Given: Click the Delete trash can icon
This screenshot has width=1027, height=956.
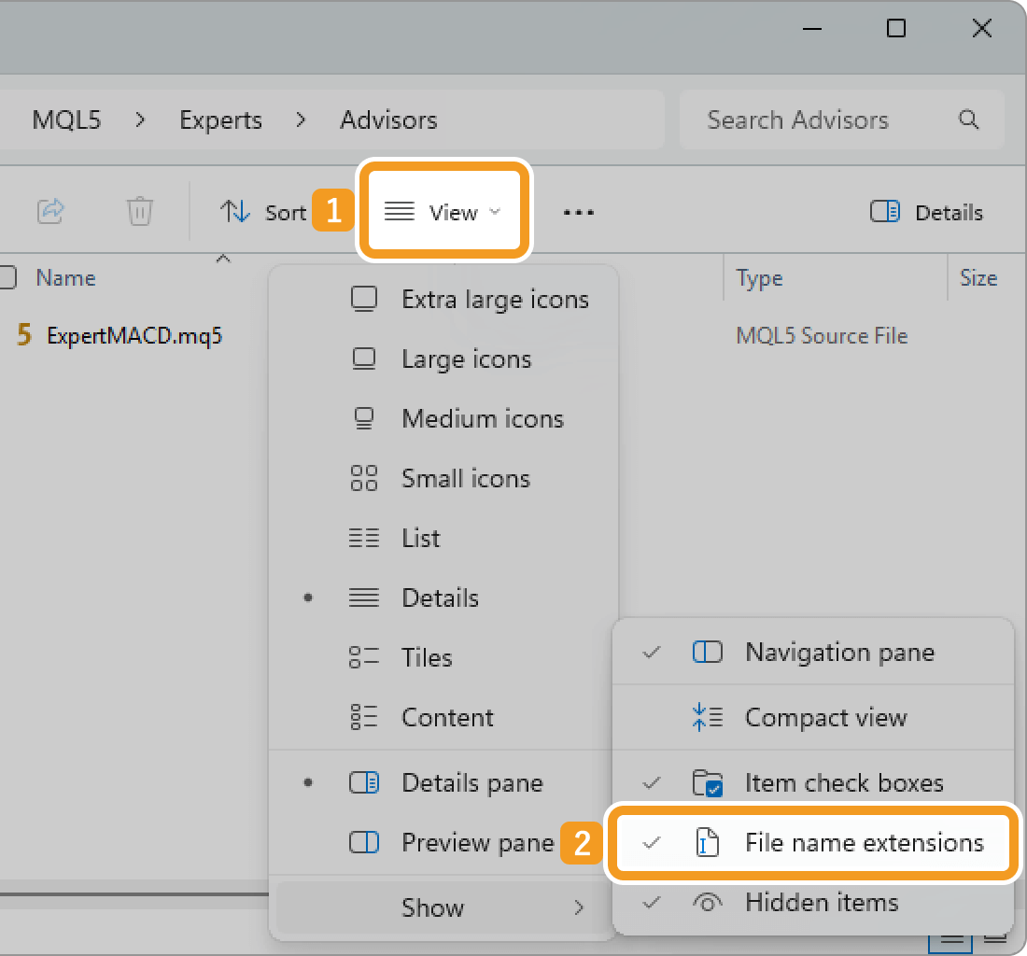Looking at the screenshot, I should pyautogui.click(x=139, y=212).
